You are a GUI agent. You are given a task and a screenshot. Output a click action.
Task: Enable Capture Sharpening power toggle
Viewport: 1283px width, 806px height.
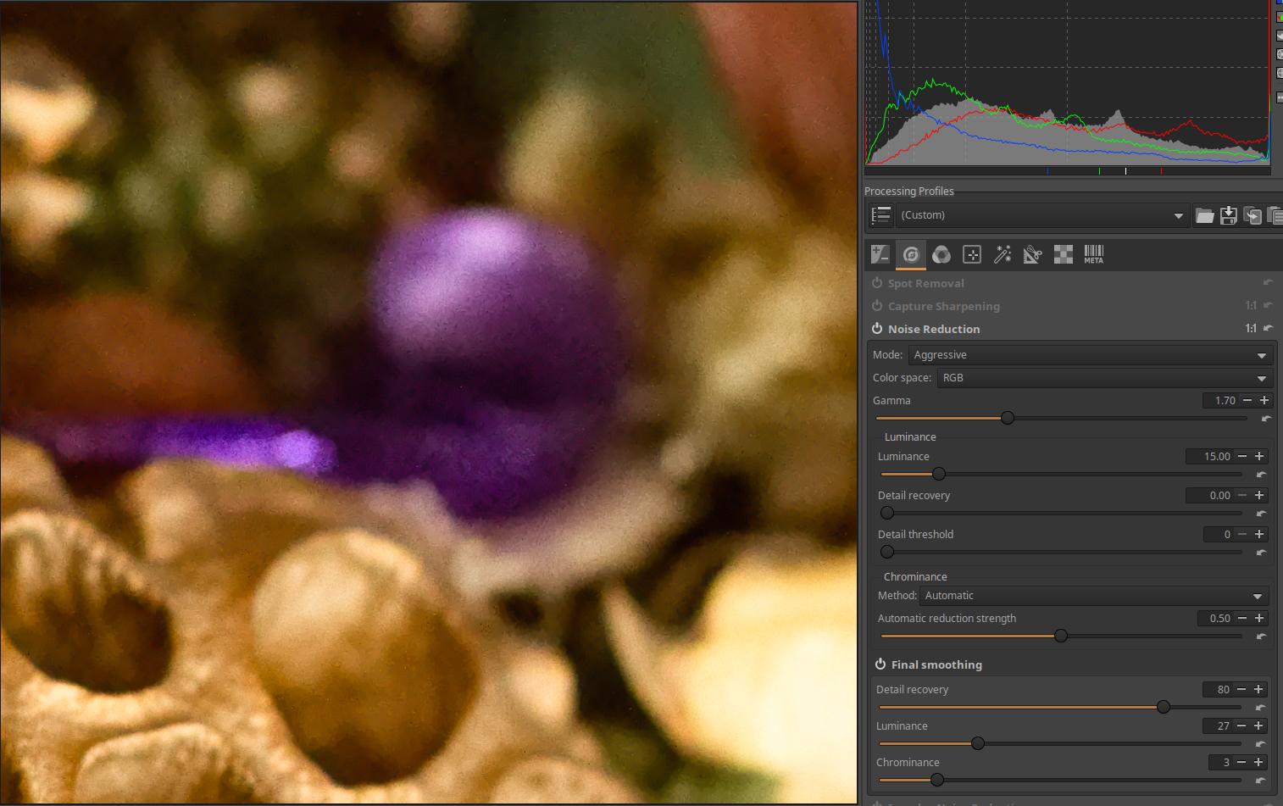tap(877, 306)
